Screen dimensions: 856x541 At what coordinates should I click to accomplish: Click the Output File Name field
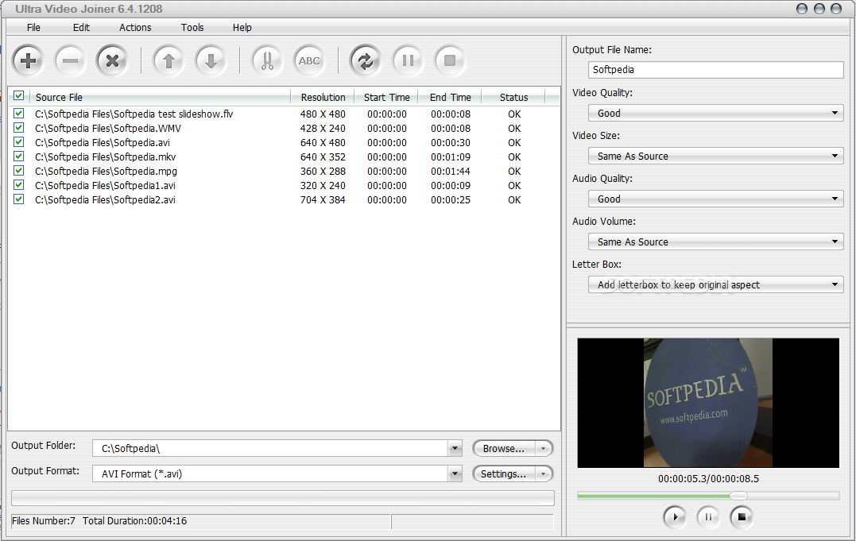coord(715,70)
